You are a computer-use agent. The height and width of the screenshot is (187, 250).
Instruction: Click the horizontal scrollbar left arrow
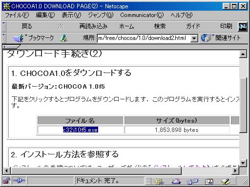click(6, 171)
